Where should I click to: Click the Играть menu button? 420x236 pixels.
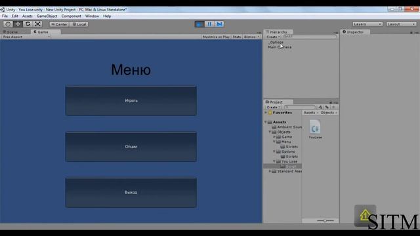coord(131,100)
